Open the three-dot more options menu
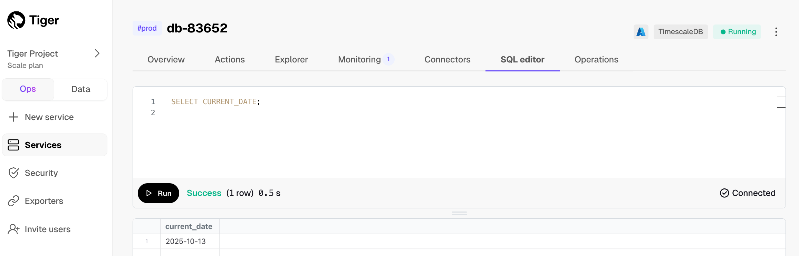The image size is (799, 256). [776, 32]
